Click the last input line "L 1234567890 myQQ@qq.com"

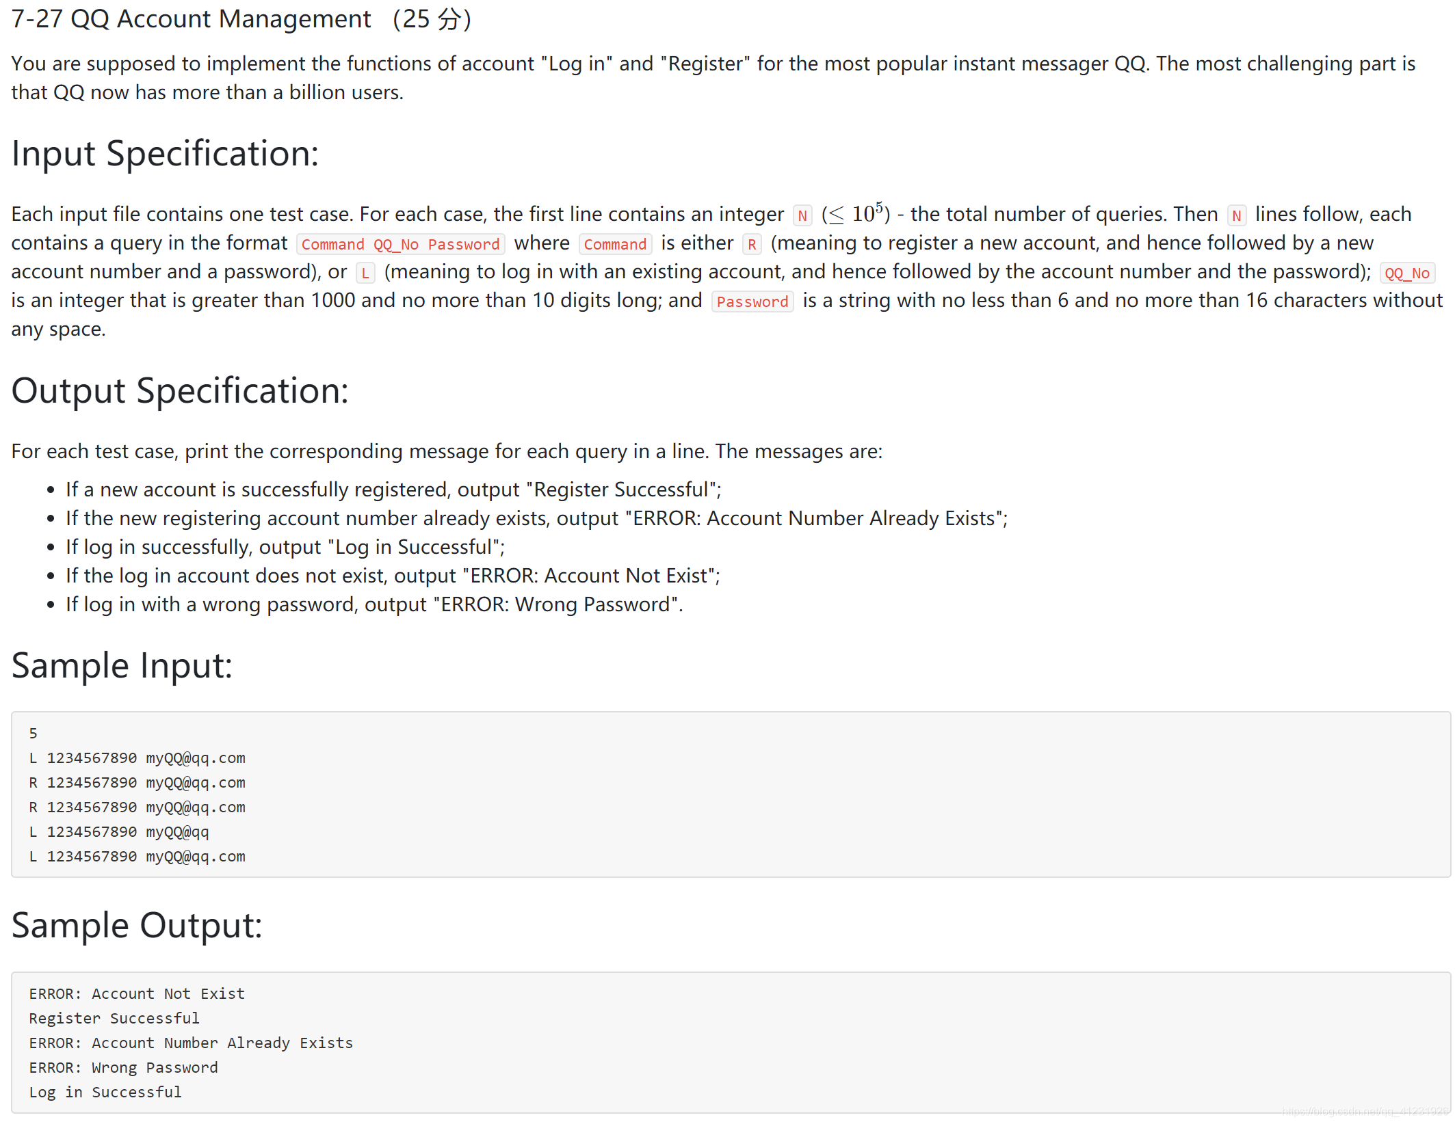click(137, 856)
